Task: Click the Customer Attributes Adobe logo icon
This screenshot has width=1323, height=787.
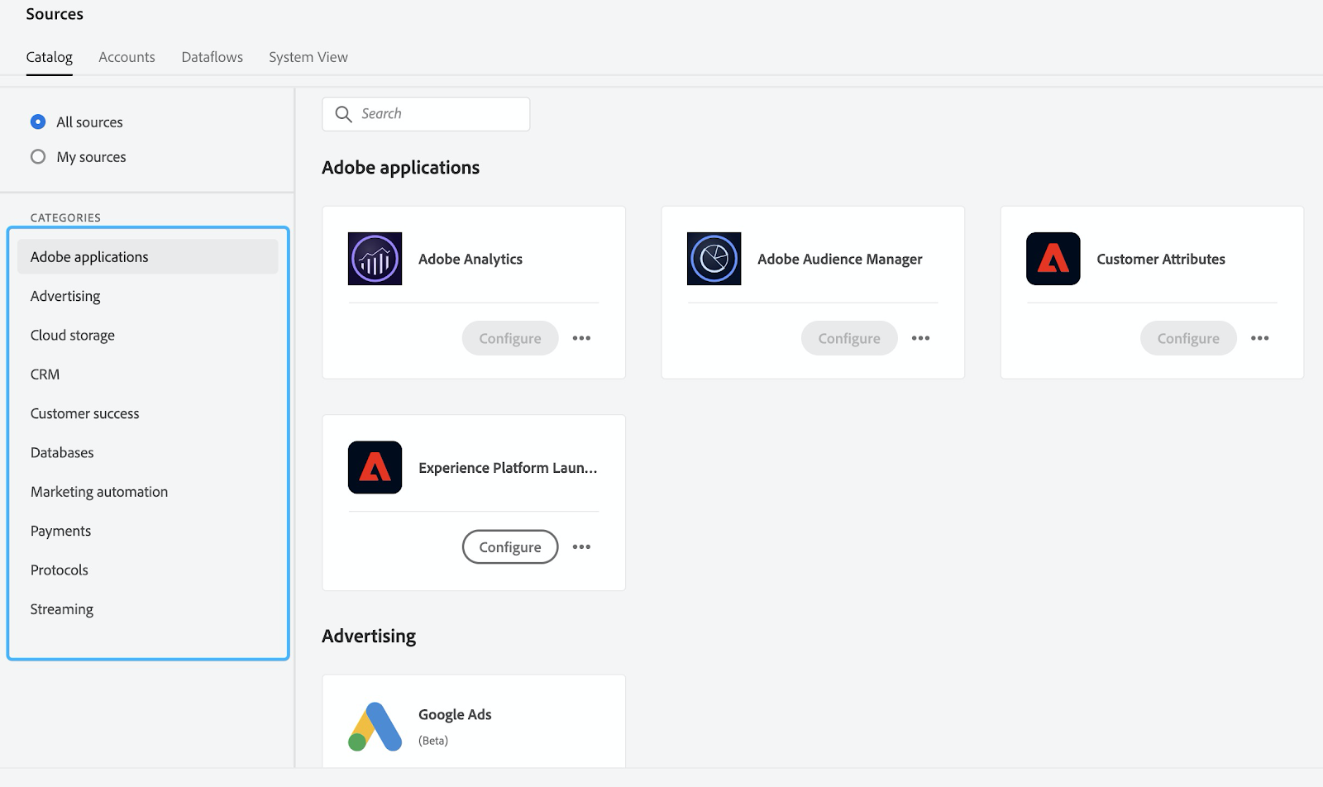Action: [x=1053, y=259]
